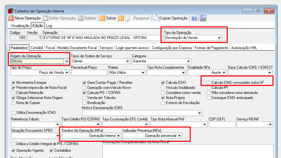Toggle Gera Contas Pagar / Receber

tap(84, 83)
